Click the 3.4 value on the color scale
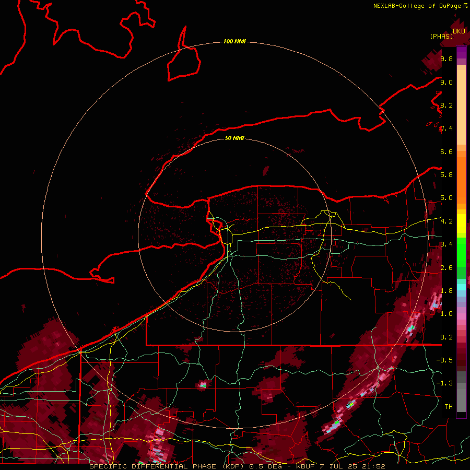The height and width of the screenshot is (470, 470). (x=446, y=244)
